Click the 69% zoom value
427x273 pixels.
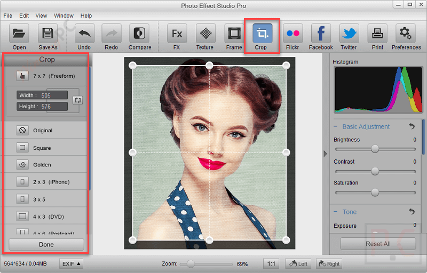click(242, 264)
